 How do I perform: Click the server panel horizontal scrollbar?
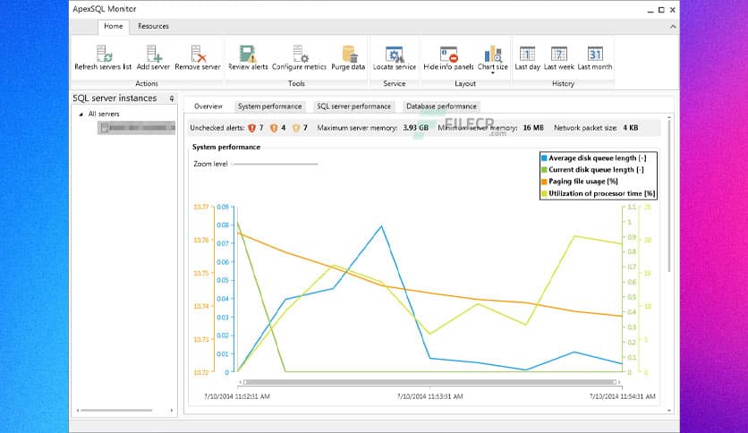click(116, 410)
